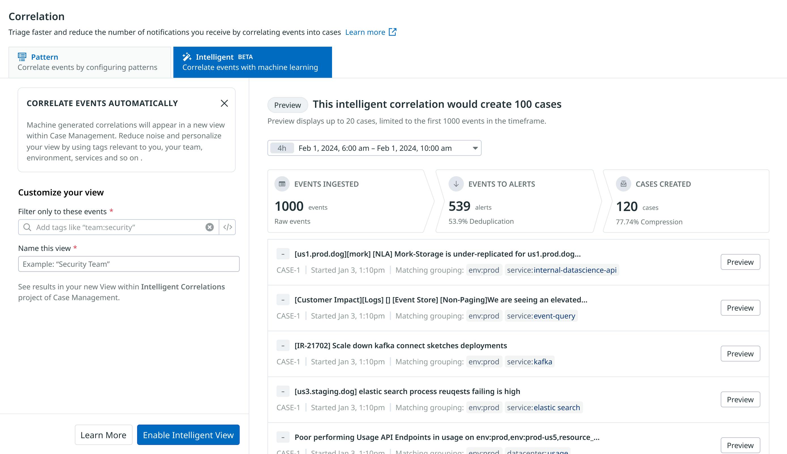Collapse the Mork-Storage case row
Image resolution: width=787 pixels, height=454 pixels.
pos(283,254)
